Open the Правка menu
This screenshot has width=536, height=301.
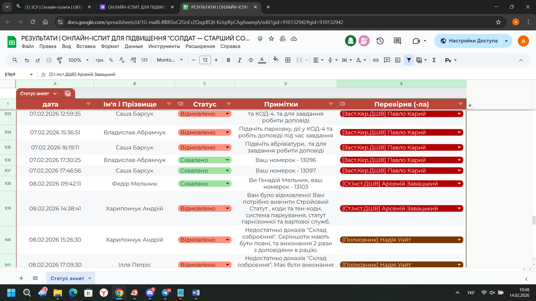[48, 46]
